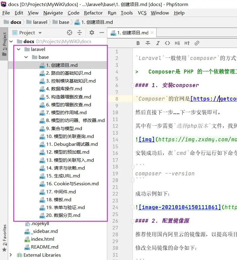Insert code formatting with the angle-brackets icon

pyautogui.click(x=167, y=43)
